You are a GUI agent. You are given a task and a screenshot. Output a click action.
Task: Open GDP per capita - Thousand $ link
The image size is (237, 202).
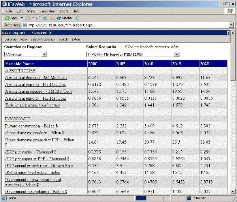[x=30, y=152]
